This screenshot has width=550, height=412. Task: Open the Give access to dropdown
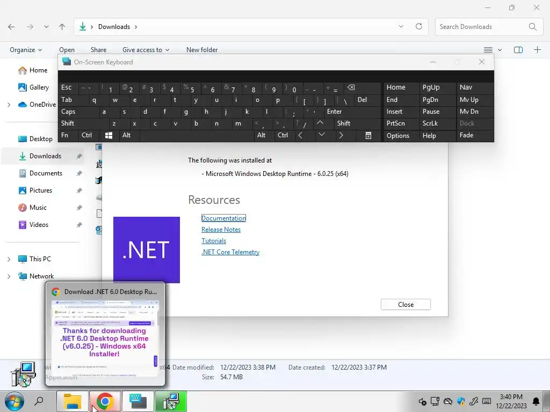coord(146,50)
